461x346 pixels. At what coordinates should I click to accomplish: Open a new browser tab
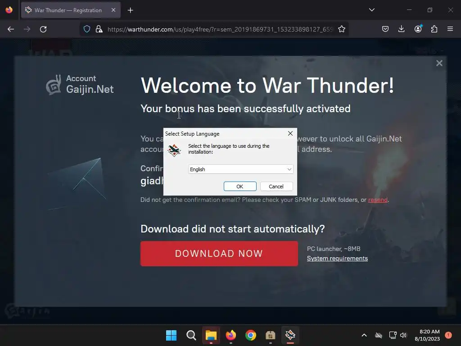[x=130, y=10]
